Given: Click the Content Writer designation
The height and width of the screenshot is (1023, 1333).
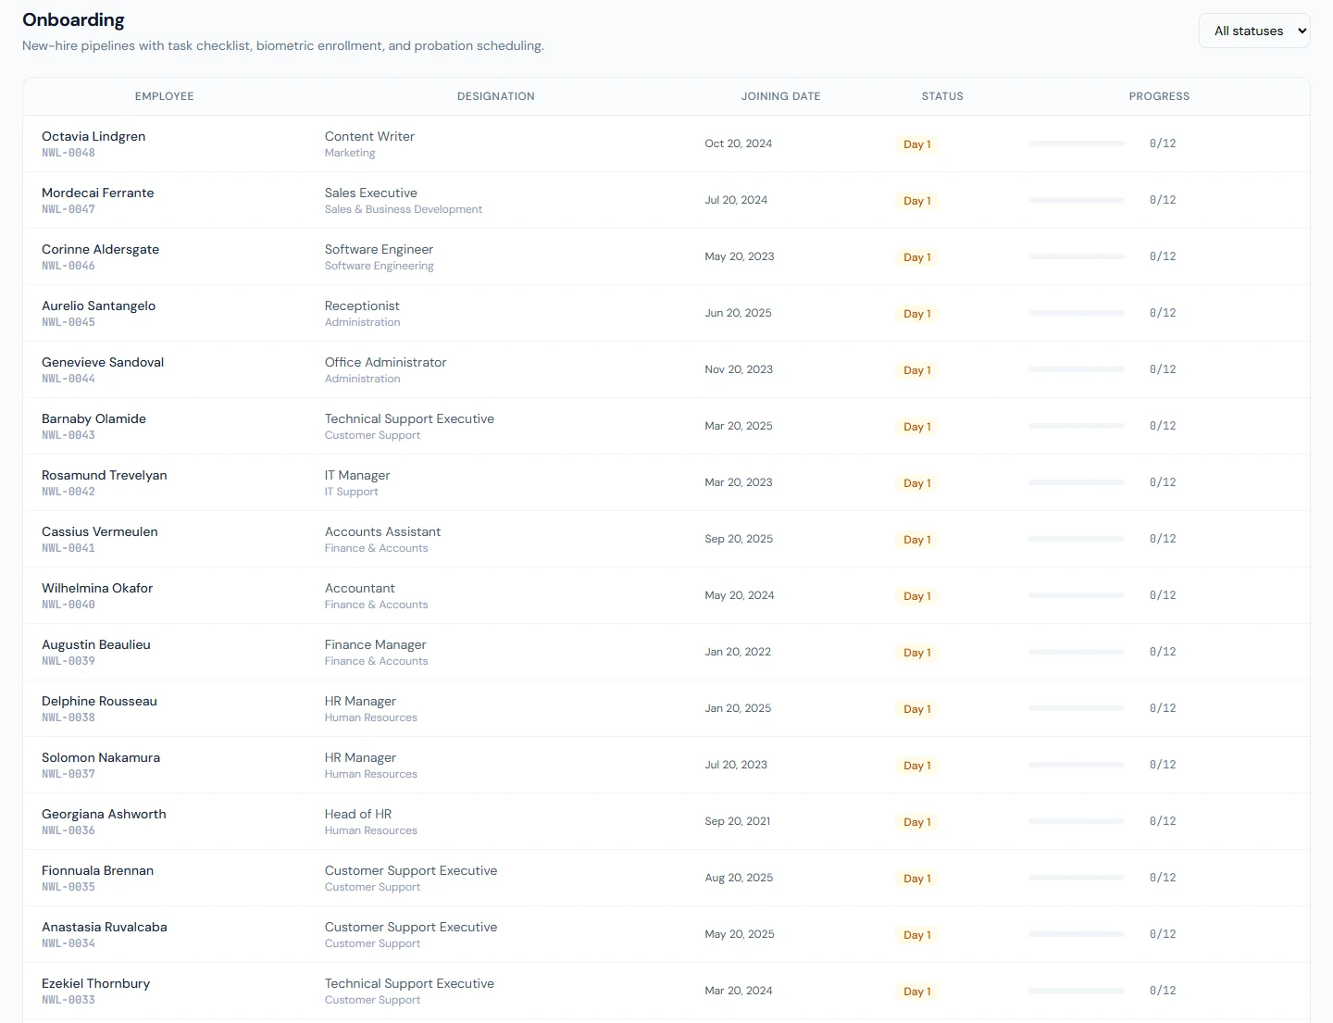Looking at the screenshot, I should click(369, 136).
